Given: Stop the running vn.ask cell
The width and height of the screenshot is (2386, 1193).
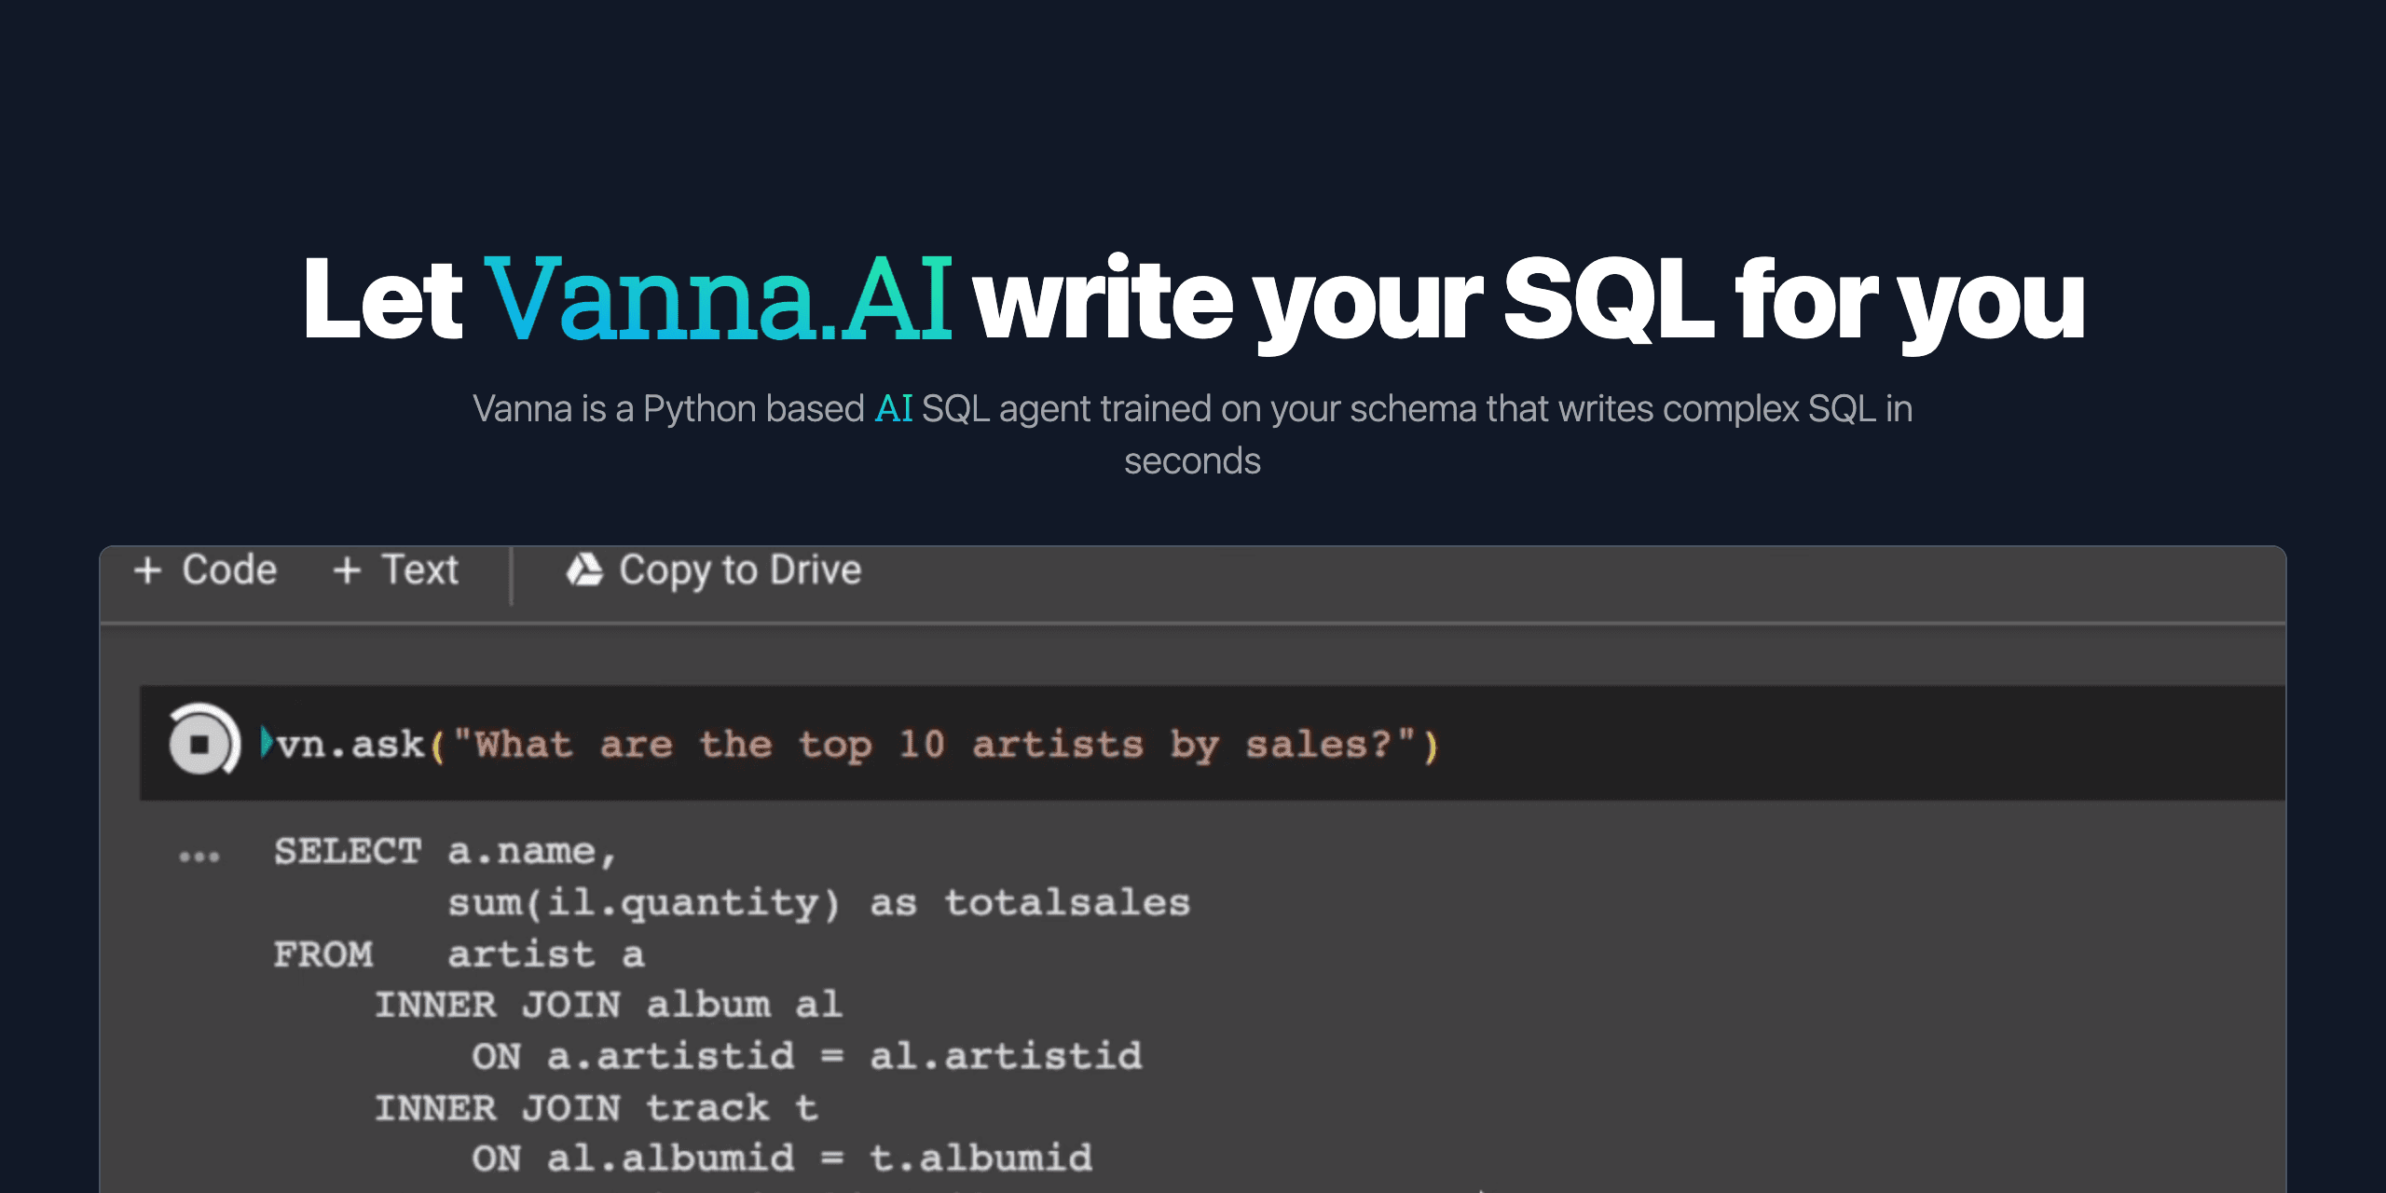Looking at the screenshot, I should [x=199, y=744].
